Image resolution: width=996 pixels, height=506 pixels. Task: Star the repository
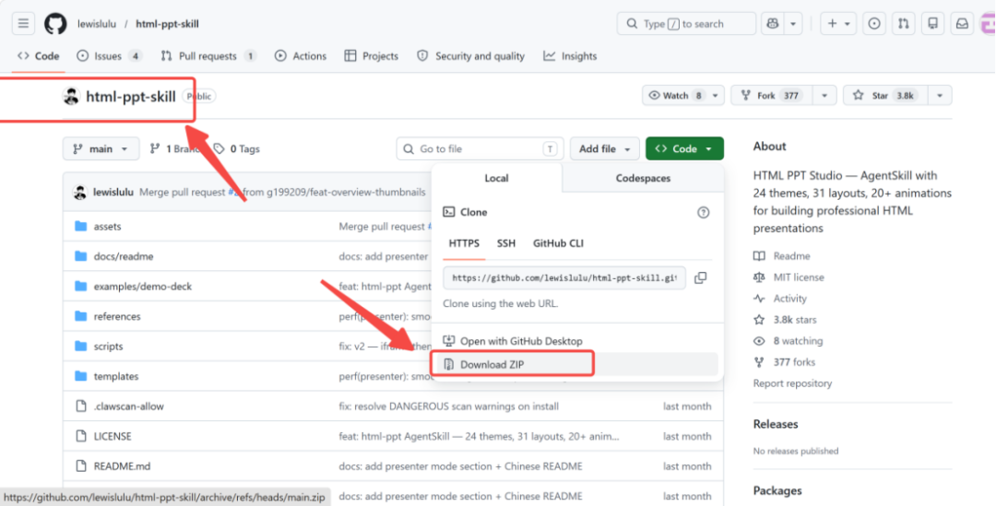(884, 95)
